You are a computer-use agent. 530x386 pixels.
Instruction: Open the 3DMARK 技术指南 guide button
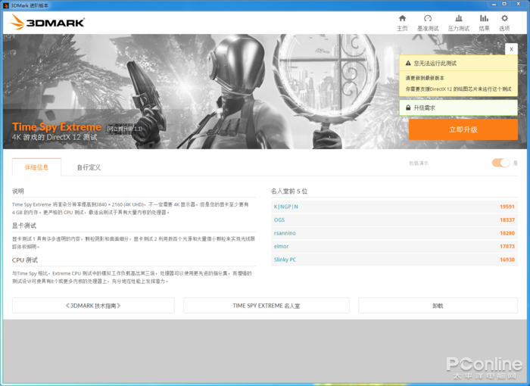point(93,306)
